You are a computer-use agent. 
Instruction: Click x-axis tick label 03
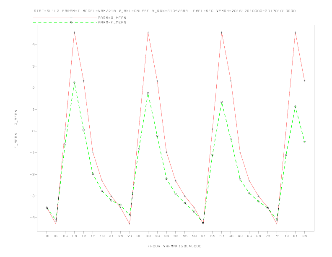(x=56, y=236)
